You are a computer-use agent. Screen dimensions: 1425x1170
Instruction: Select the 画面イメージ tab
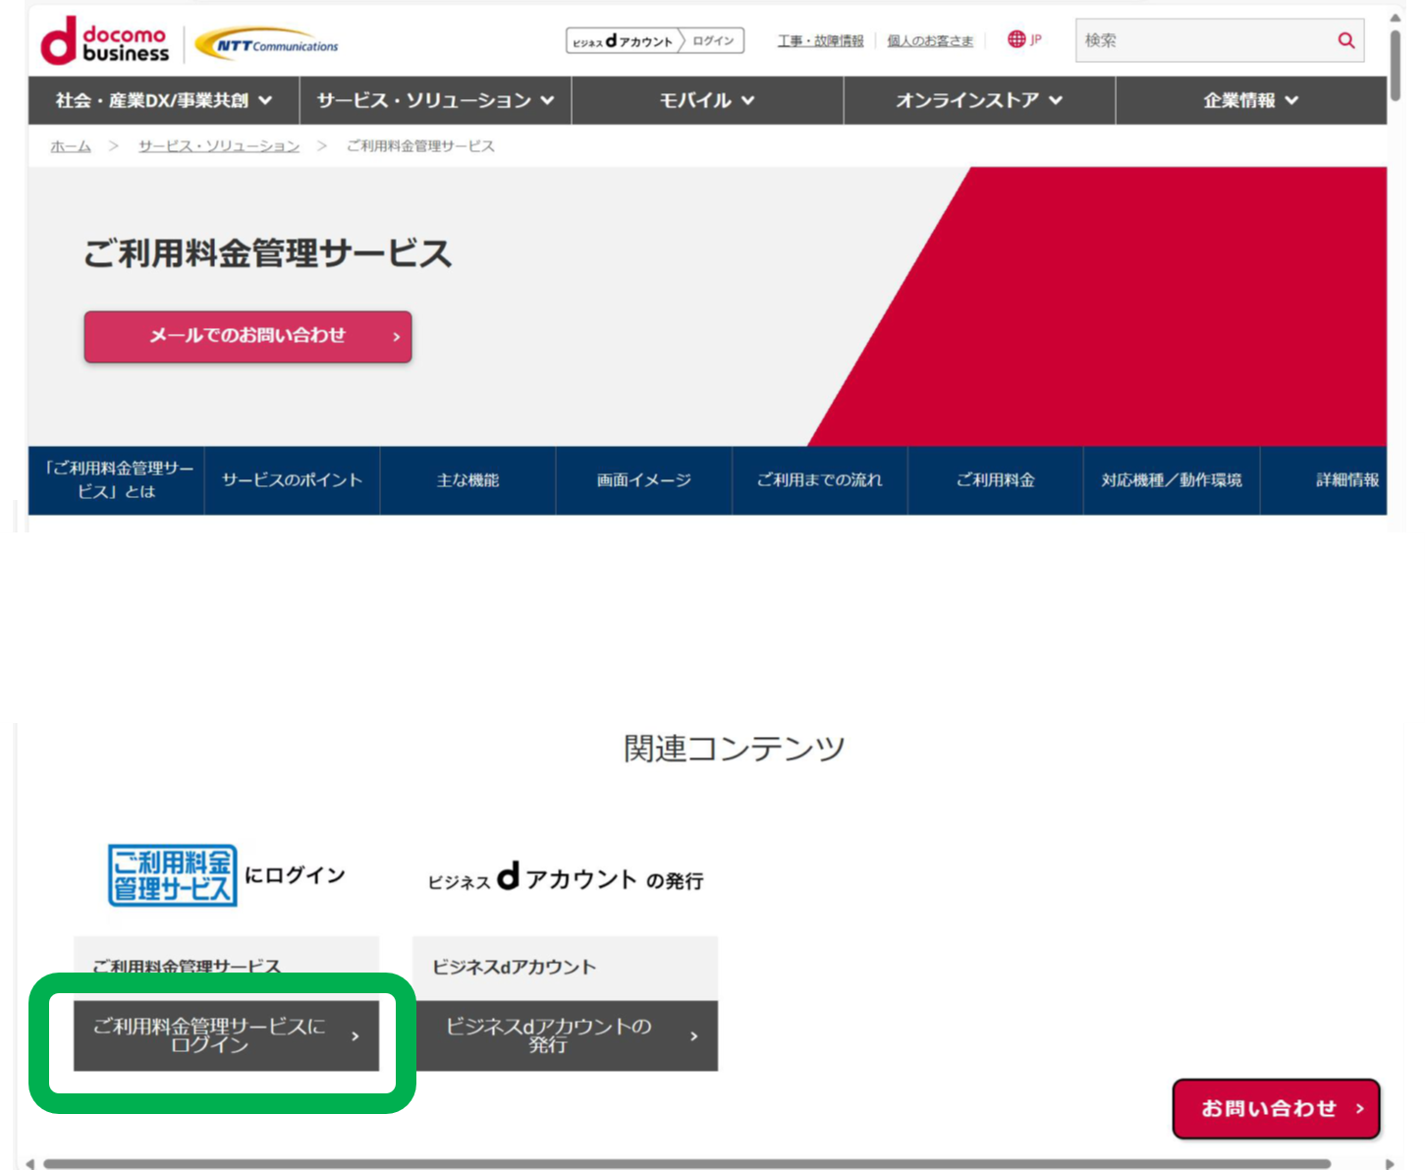coord(643,480)
